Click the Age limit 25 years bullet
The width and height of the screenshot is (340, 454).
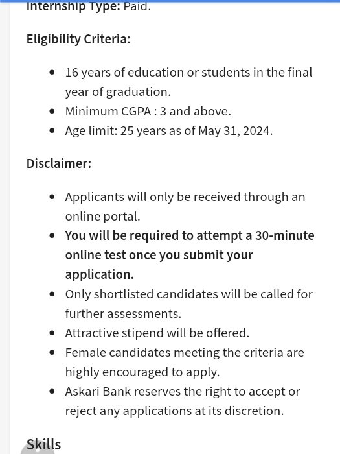169,131
